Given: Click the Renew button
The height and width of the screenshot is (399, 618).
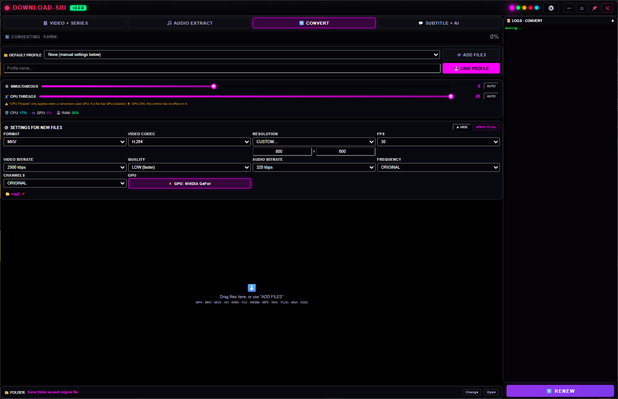Looking at the screenshot, I should point(560,391).
